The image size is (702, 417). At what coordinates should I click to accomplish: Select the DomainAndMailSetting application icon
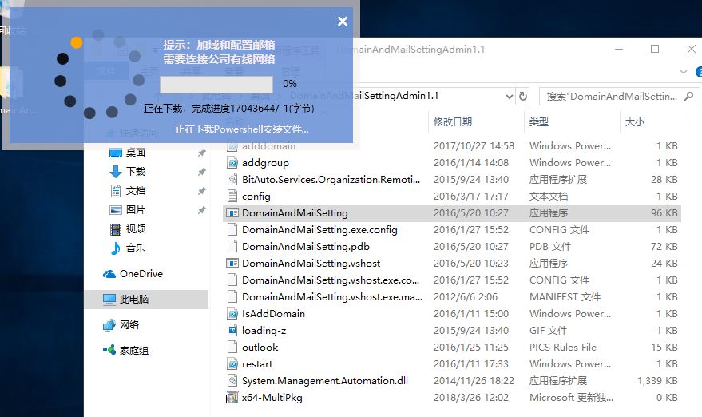click(232, 213)
